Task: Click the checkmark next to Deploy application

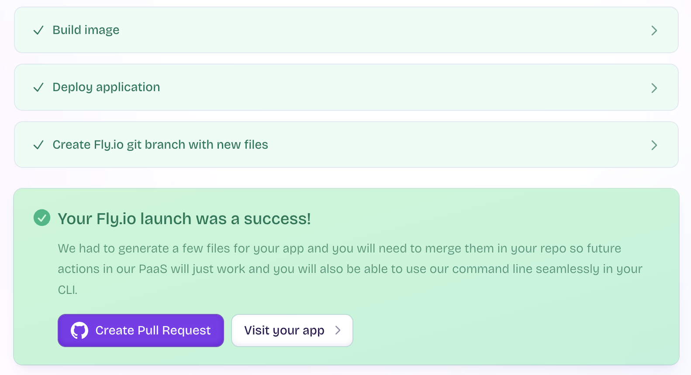Action: point(38,87)
